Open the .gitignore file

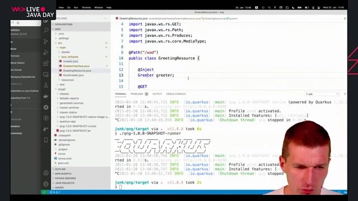click(x=64, y=145)
